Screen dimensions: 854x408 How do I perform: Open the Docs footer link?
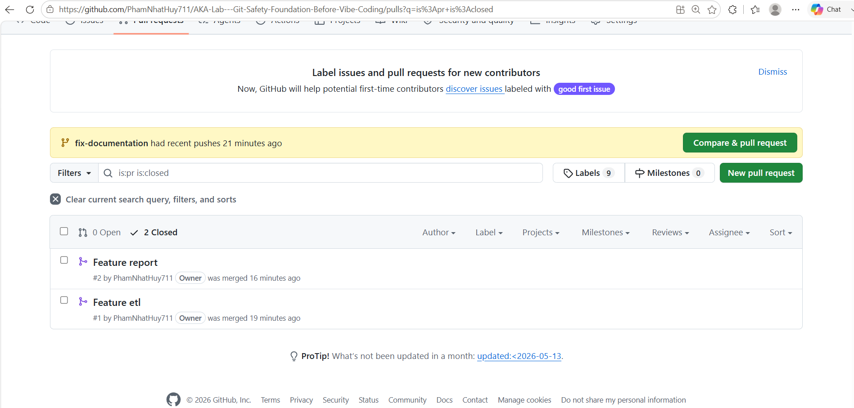444,400
